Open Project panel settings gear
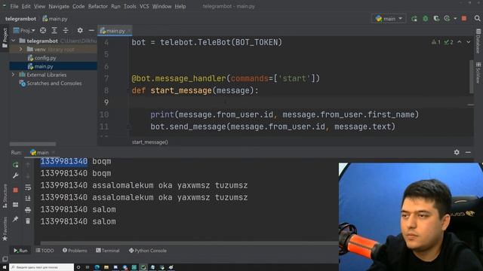The height and width of the screenshot is (271, 483). point(80,30)
